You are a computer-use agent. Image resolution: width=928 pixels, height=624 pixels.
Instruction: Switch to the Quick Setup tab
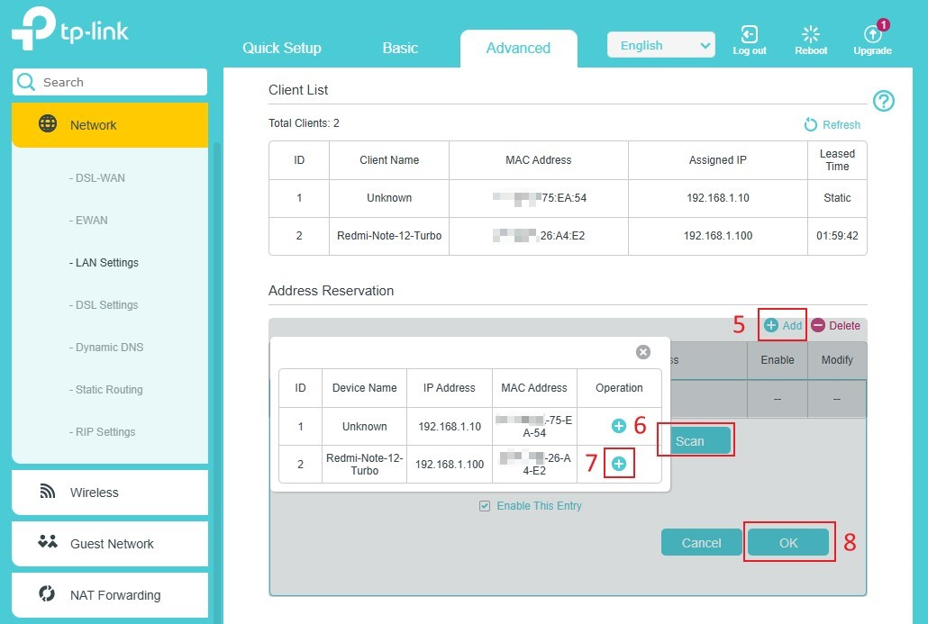(281, 49)
